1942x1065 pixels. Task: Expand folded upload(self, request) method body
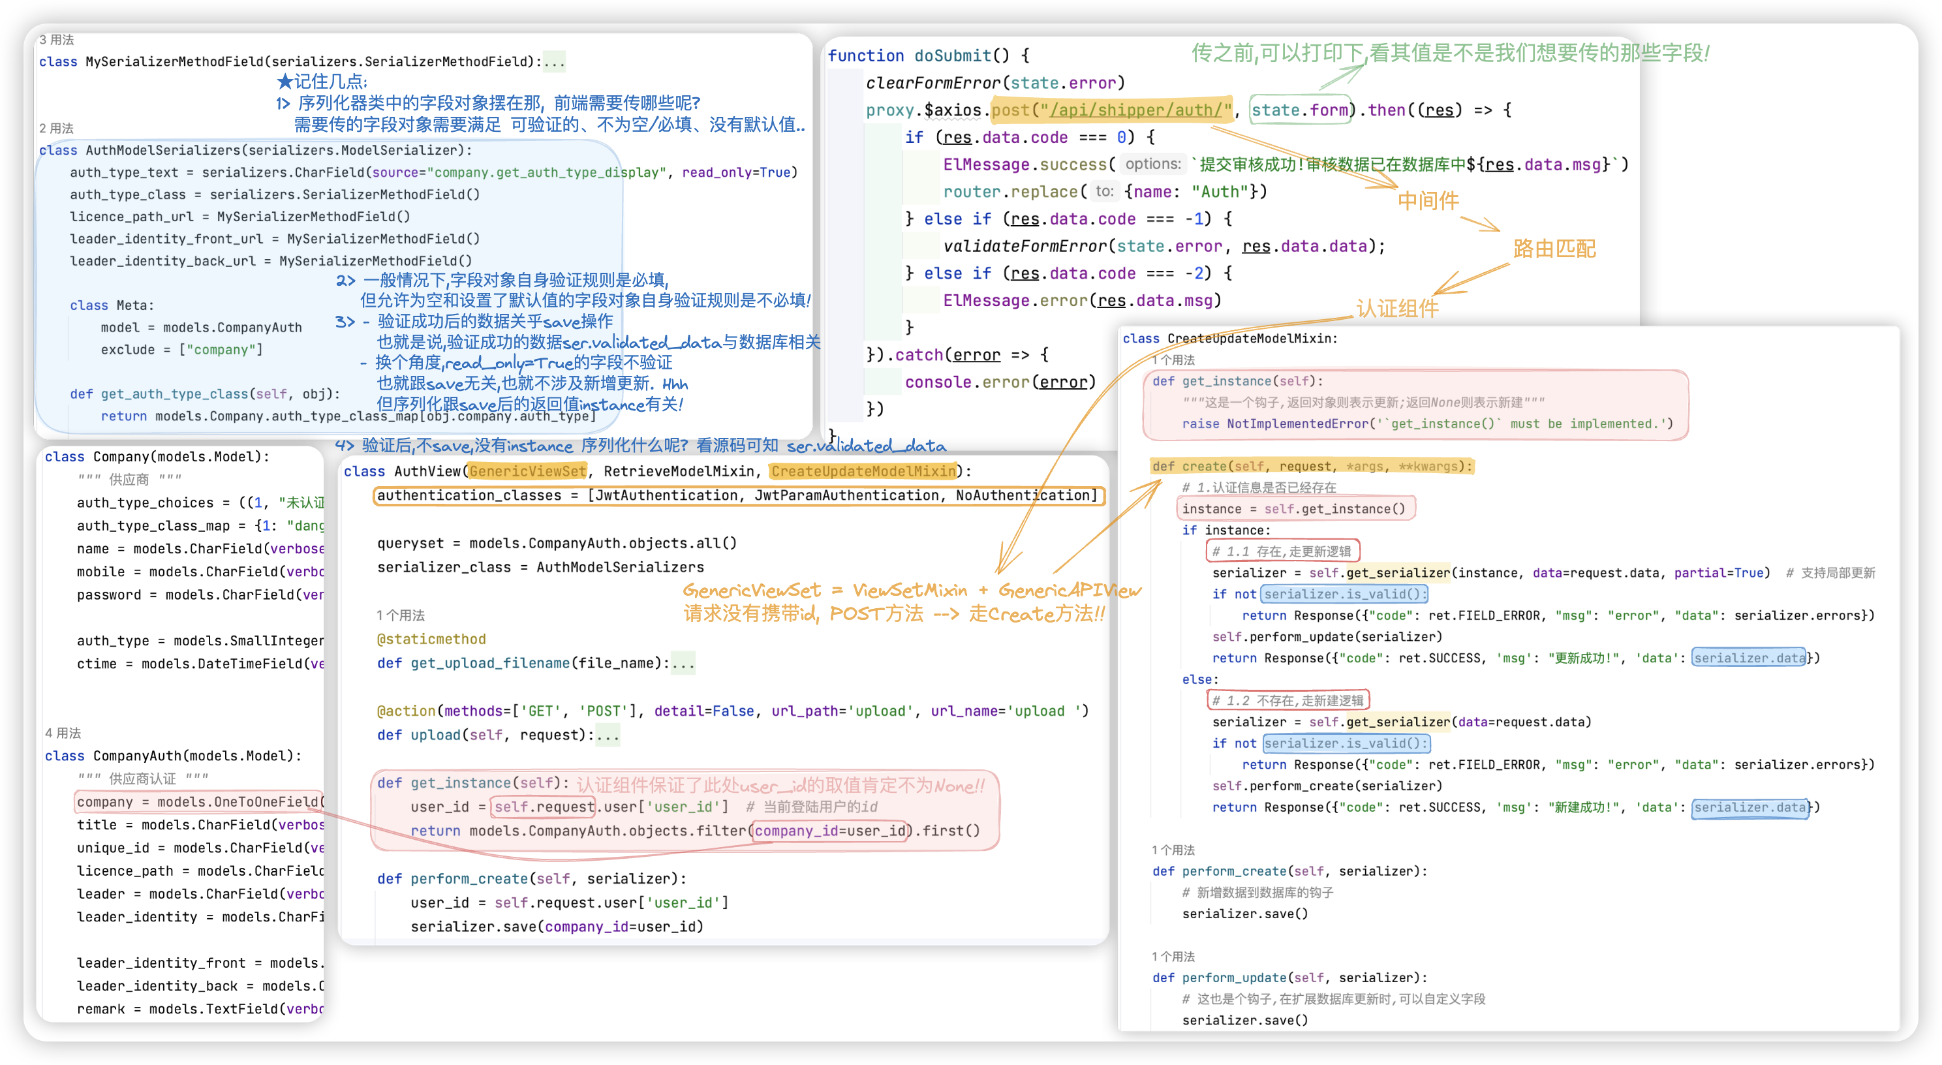click(608, 735)
